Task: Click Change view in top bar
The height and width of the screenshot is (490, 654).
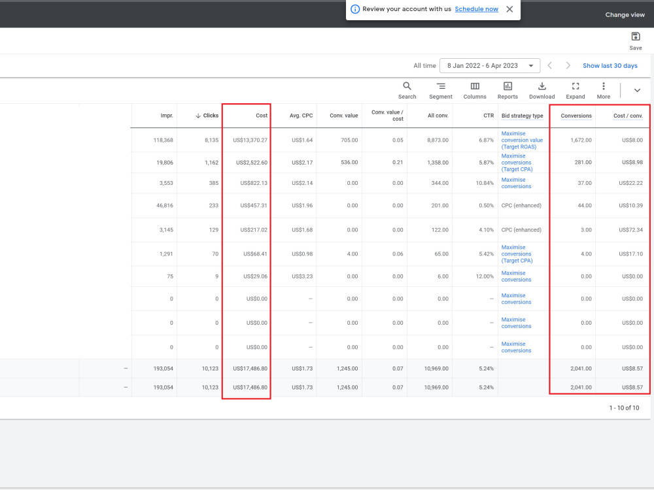Action: coord(625,14)
